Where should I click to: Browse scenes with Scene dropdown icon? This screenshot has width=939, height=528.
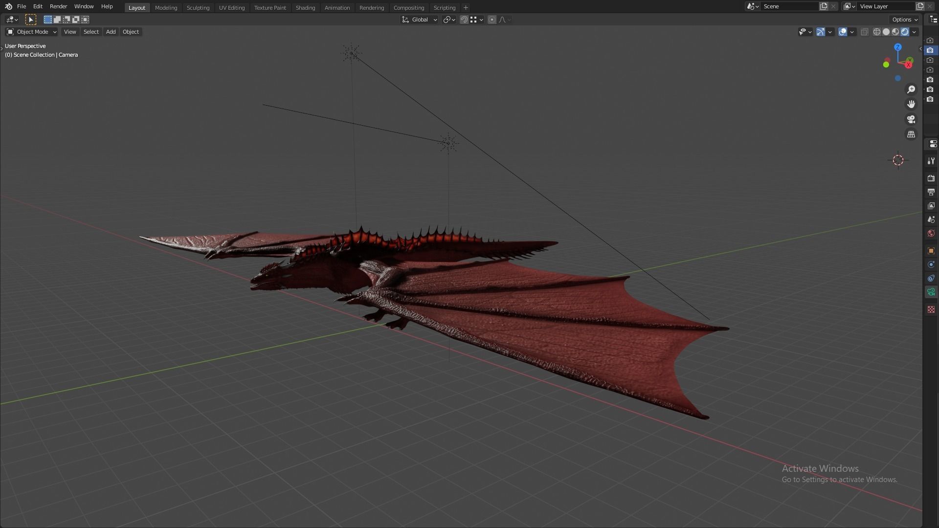[753, 6]
